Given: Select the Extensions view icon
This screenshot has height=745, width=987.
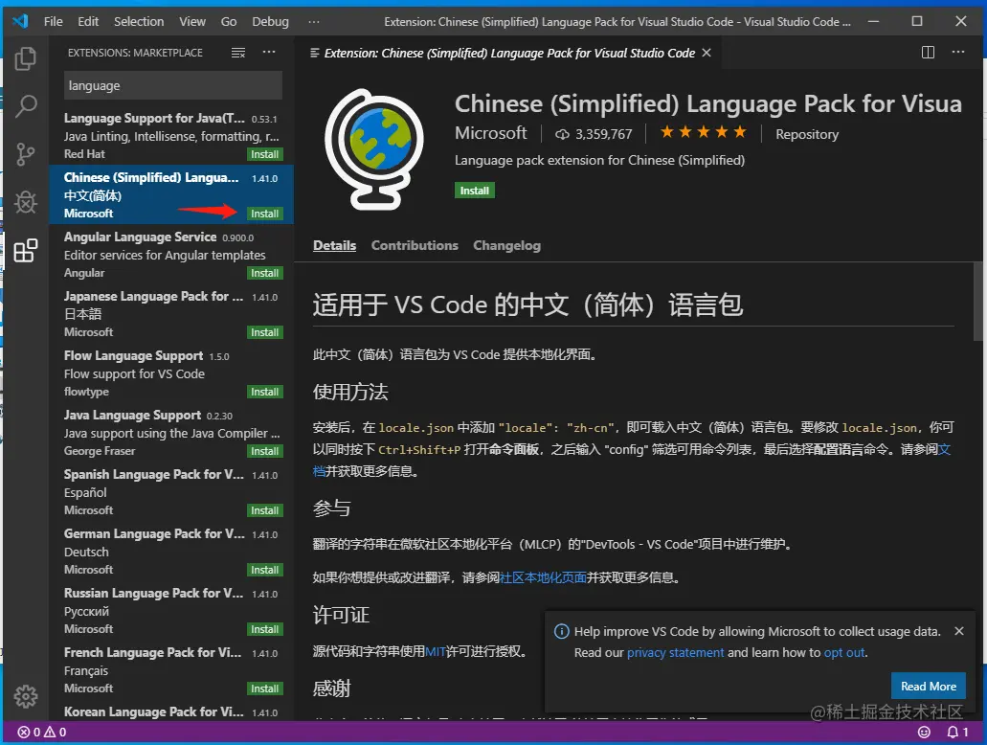Looking at the screenshot, I should point(26,250).
